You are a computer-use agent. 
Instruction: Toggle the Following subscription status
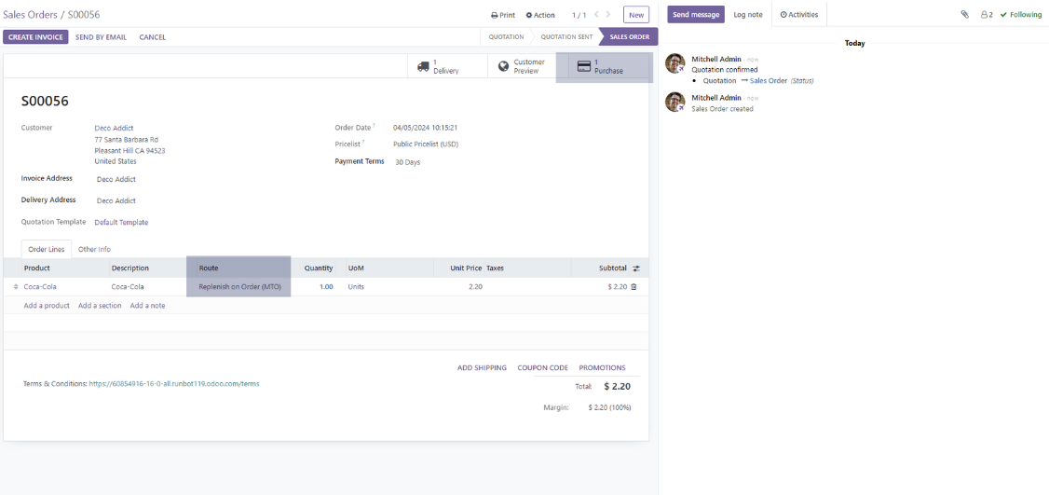[1020, 15]
